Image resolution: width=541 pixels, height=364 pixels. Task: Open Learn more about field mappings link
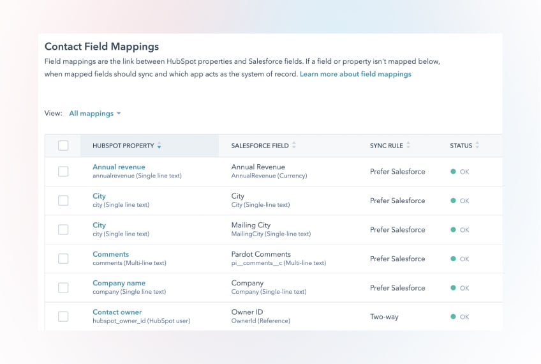[355, 74]
